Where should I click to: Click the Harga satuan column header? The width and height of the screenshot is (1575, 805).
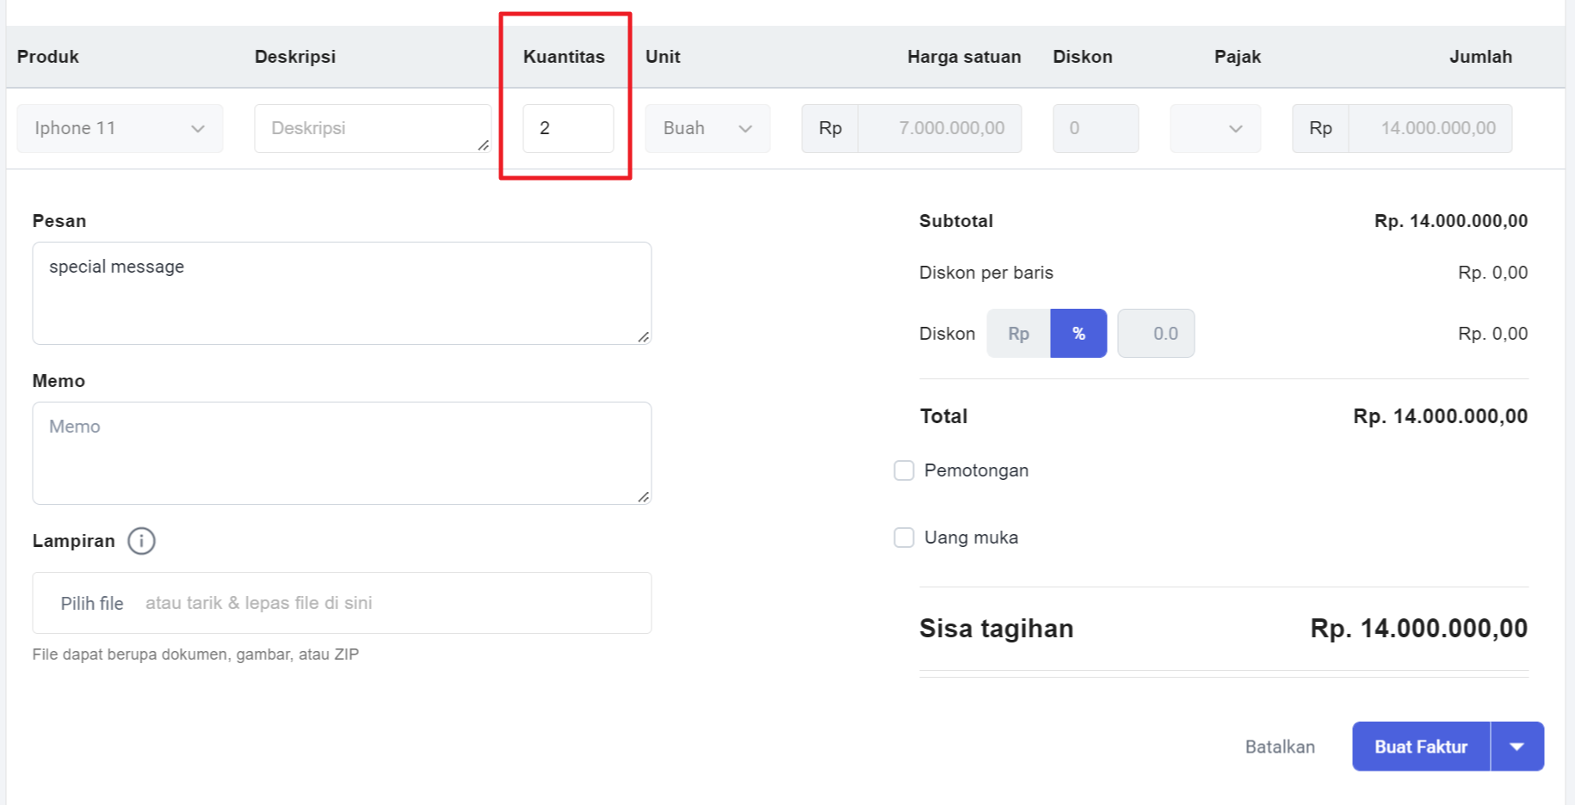964,57
